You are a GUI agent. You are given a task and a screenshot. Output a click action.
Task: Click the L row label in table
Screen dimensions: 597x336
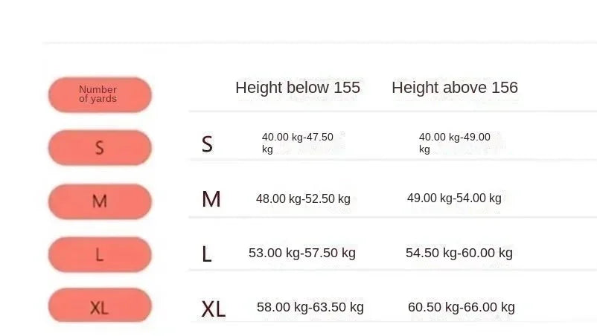(207, 254)
